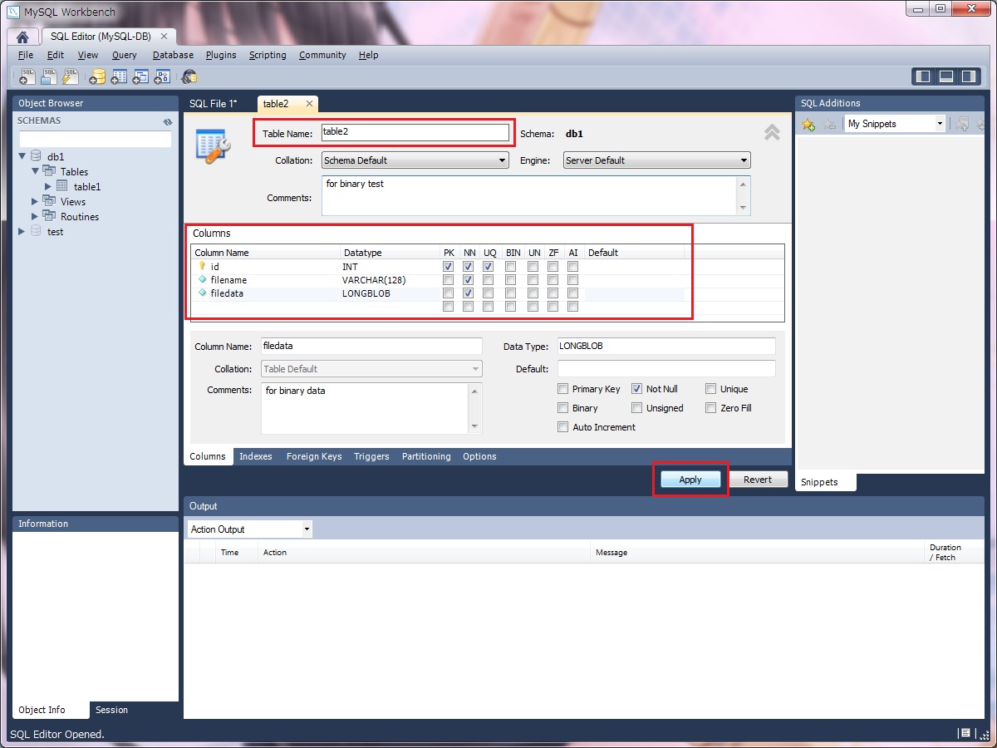
Task: Switch to the Session tab
Action: click(111, 710)
